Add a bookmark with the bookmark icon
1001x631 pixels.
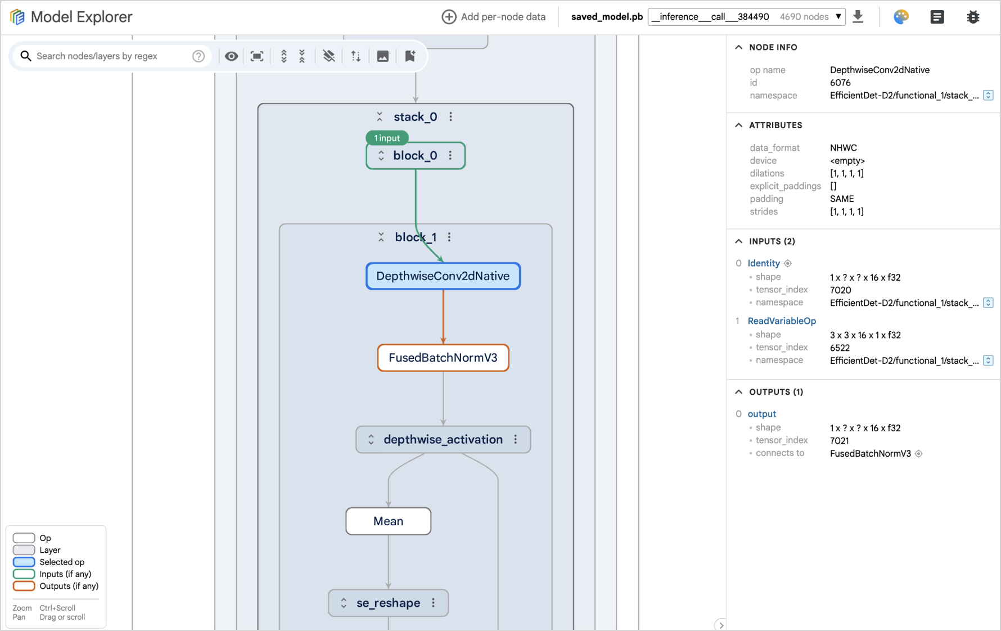409,56
